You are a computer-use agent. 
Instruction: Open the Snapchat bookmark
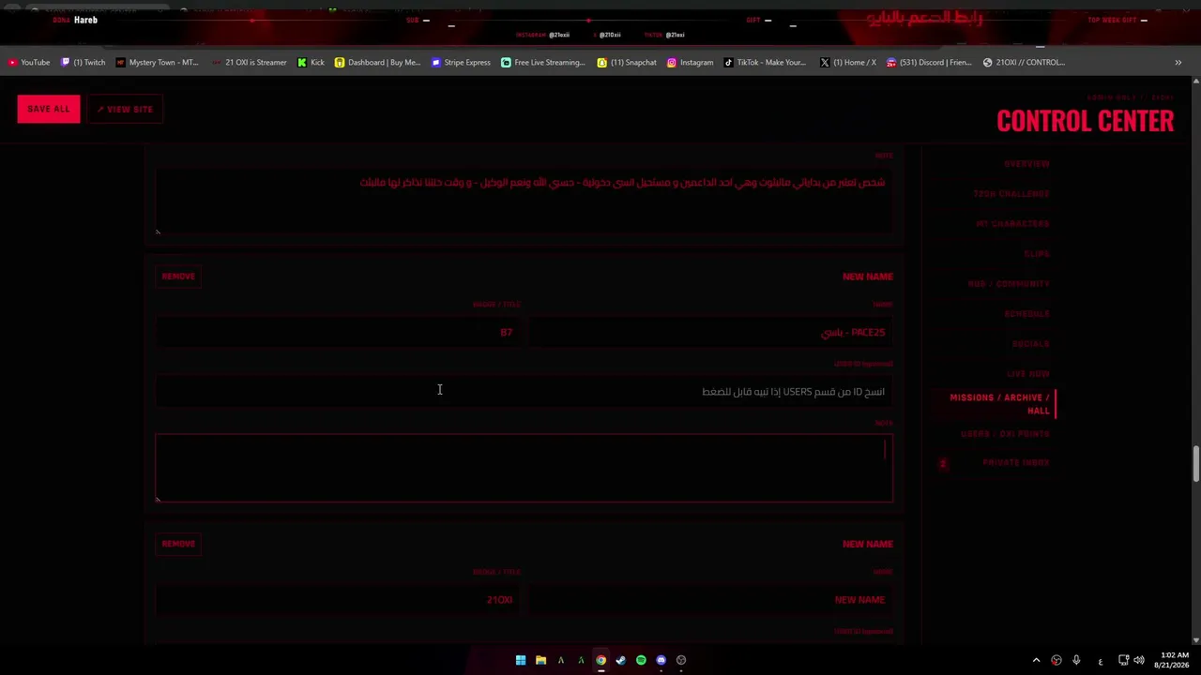click(x=627, y=63)
